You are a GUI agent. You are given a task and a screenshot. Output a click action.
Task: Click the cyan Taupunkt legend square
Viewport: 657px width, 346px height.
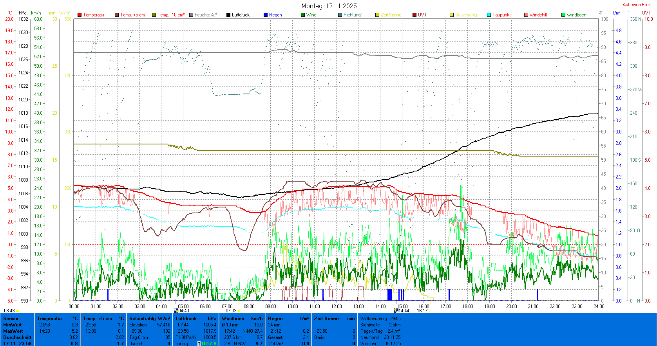coord(489,15)
